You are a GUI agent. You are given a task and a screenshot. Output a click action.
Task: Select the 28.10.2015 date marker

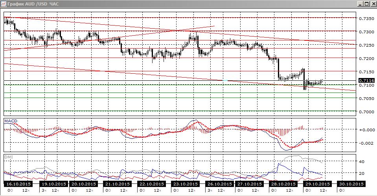[x=283, y=184]
